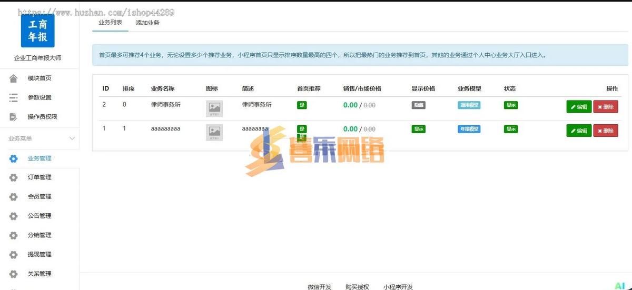The image size is (632, 290).
Task: Click 删除 button for aaaaaaaaa row
Action: (x=606, y=131)
